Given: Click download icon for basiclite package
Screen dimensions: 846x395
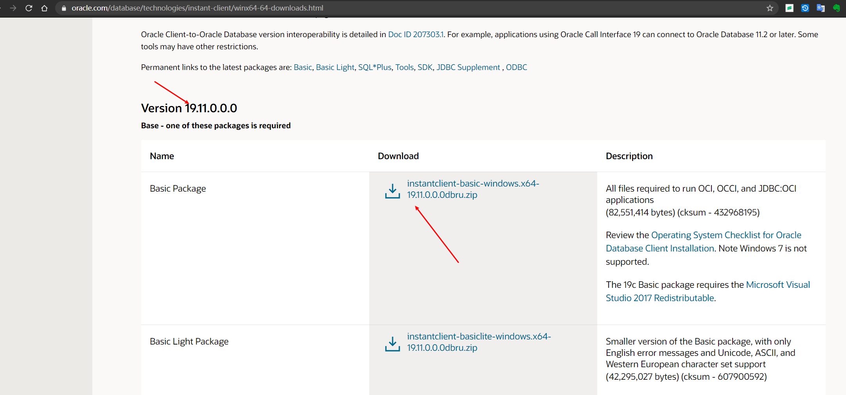Looking at the screenshot, I should pos(392,344).
